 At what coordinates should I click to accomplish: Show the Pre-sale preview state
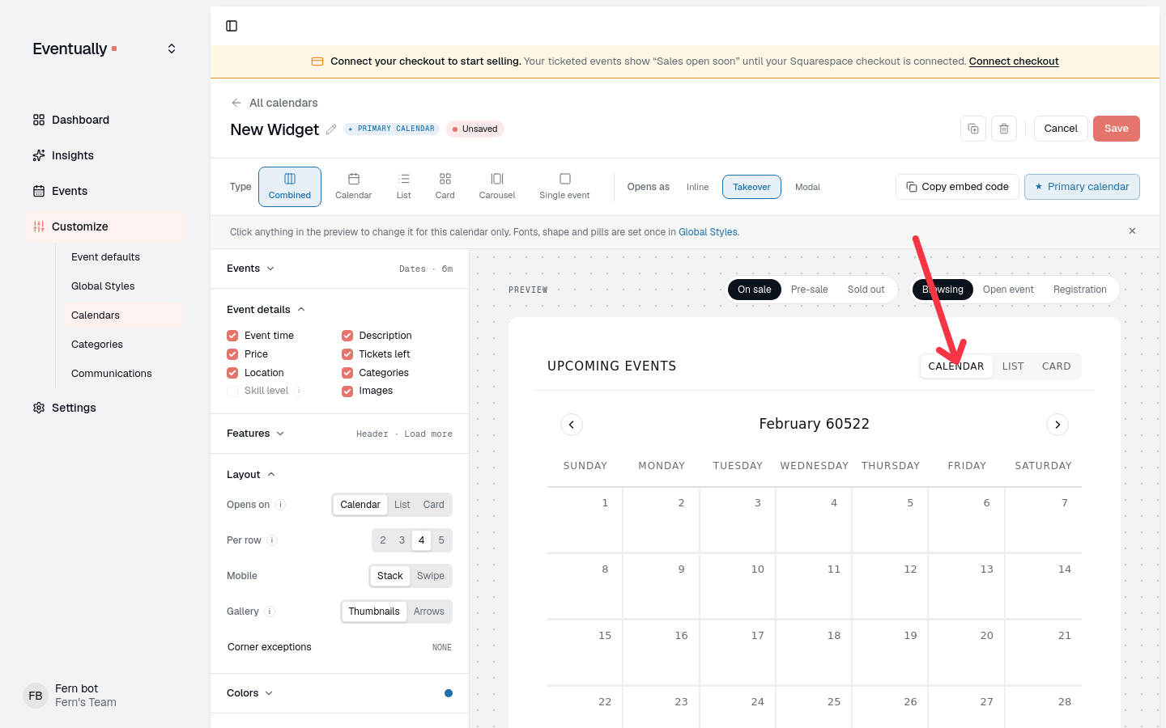pyautogui.click(x=809, y=290)
